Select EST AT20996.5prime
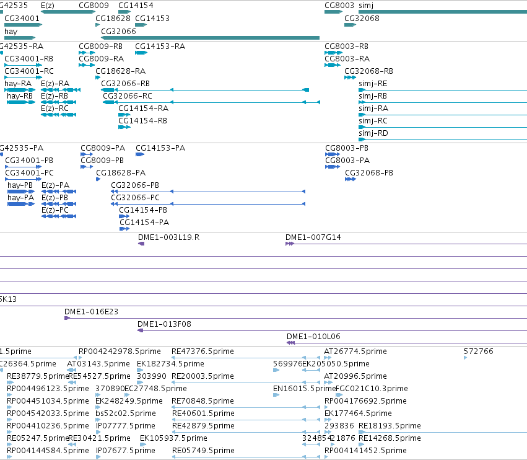This screenshot has height=460, width=527. pos(355,376)
